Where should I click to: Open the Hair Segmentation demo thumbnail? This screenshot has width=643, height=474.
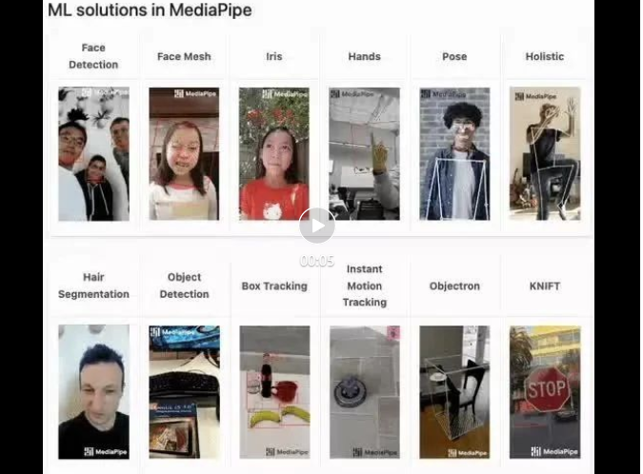(x=94, y=392)
